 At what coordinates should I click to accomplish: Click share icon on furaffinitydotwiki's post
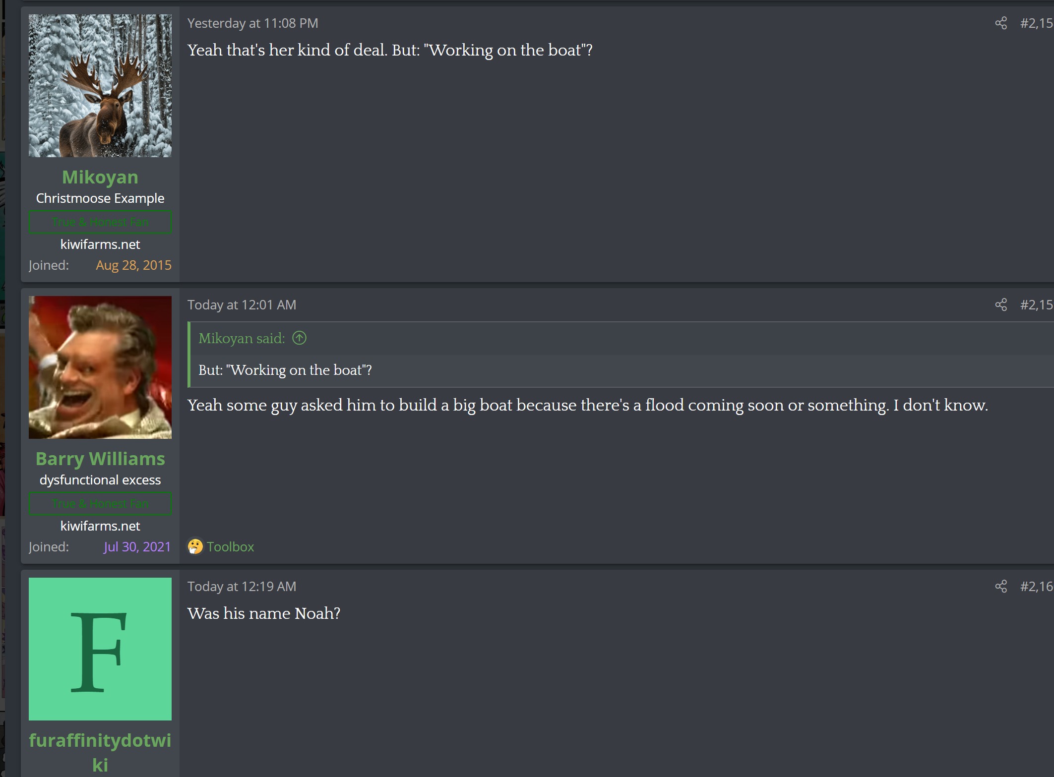point(1001,586)
